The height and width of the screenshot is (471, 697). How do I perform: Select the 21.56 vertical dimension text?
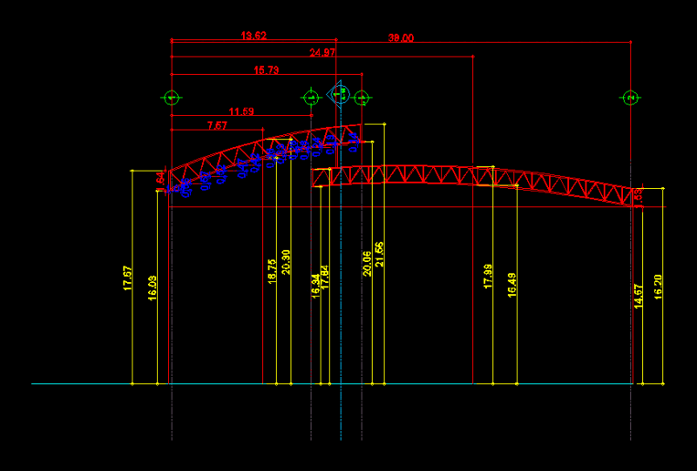[379, 254]
